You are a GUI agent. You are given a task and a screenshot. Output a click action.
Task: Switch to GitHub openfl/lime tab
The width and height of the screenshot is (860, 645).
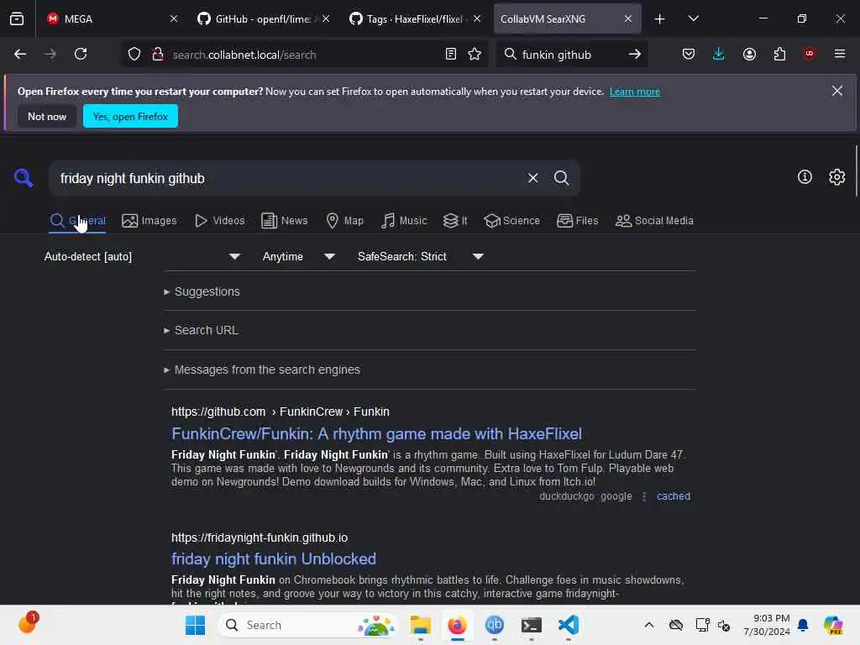pos(255,19)
